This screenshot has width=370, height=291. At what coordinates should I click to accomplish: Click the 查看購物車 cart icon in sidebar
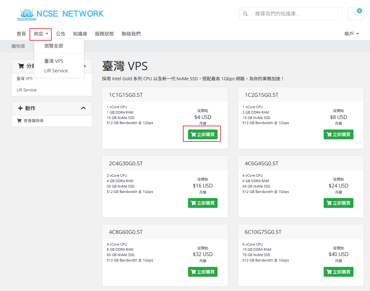(x=19, y=121)
